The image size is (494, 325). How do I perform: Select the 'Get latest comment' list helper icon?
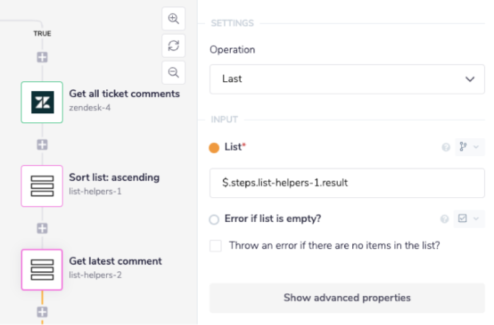[41, 270]
